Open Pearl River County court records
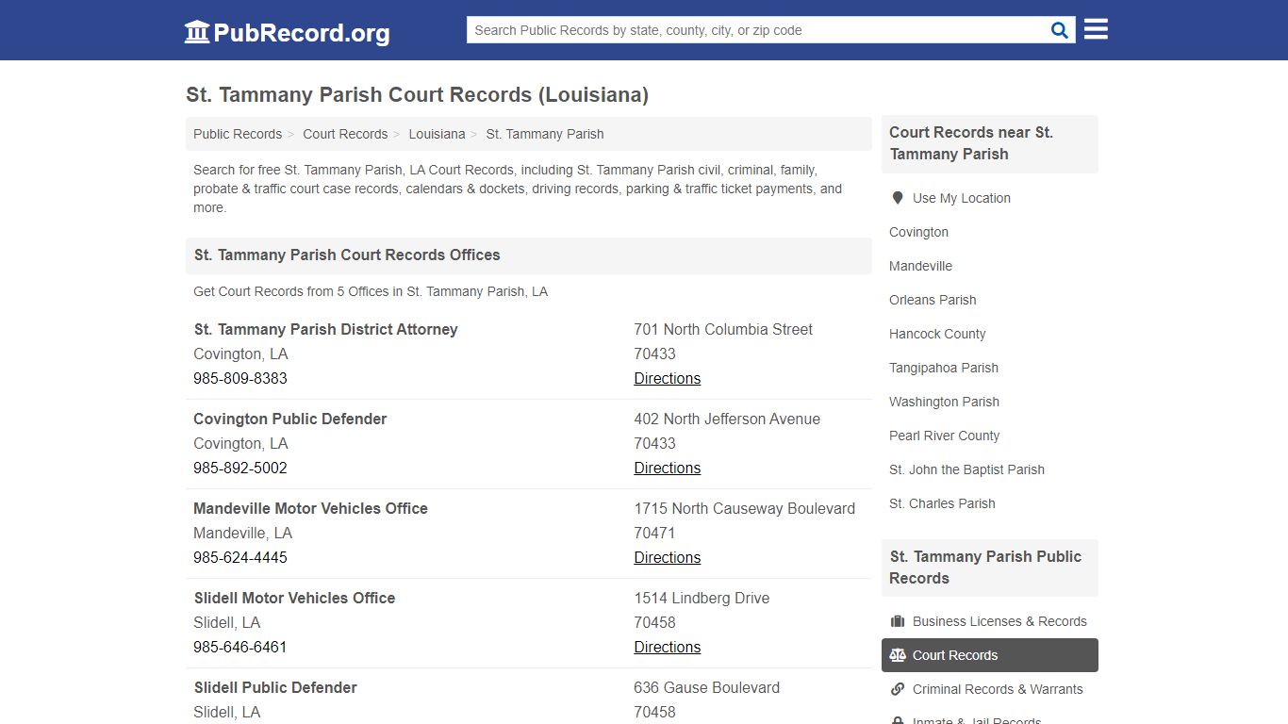 click(x=944, y=436)
